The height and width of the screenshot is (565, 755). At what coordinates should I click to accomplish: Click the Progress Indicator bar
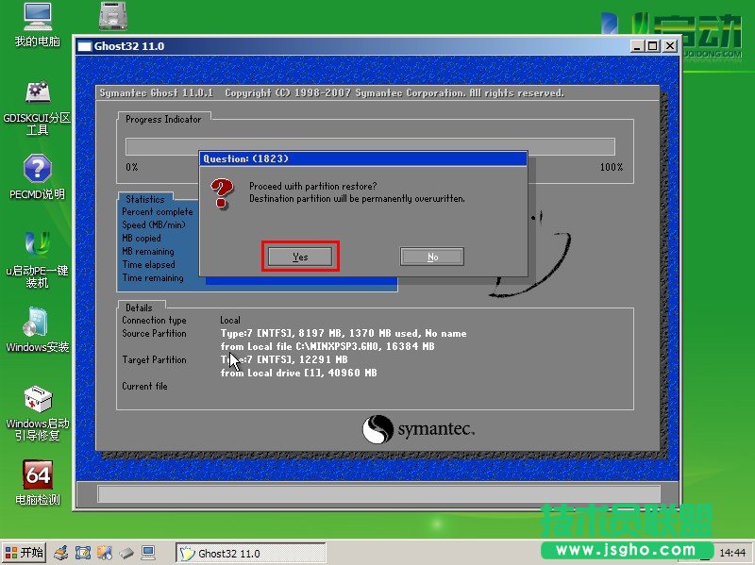point(370,146)
